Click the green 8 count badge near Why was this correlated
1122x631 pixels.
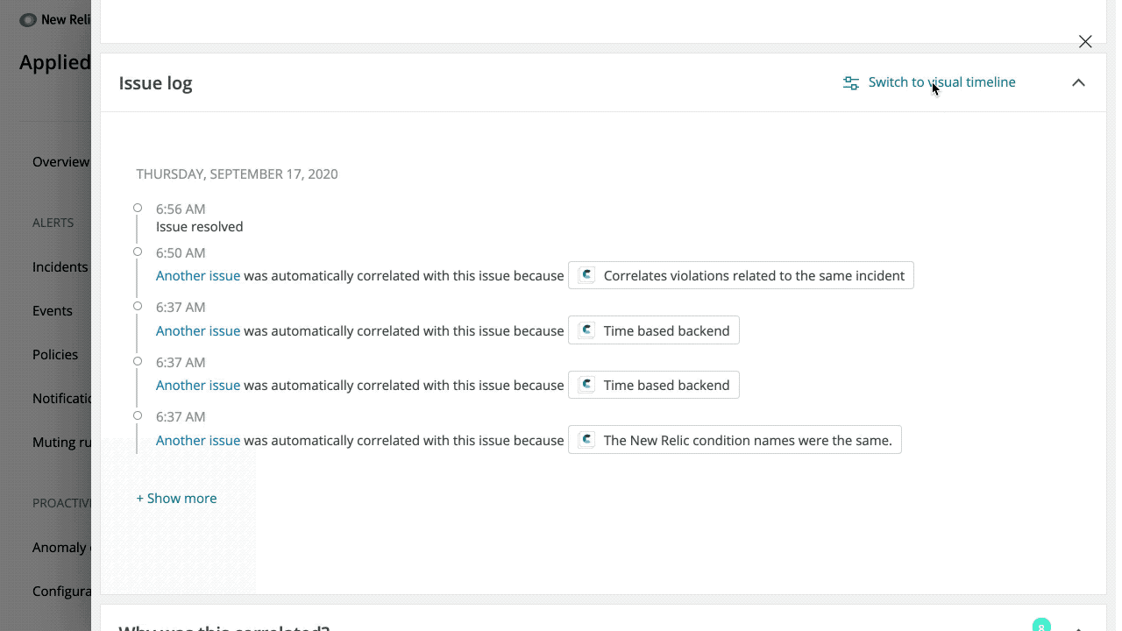pos(1041,625)
